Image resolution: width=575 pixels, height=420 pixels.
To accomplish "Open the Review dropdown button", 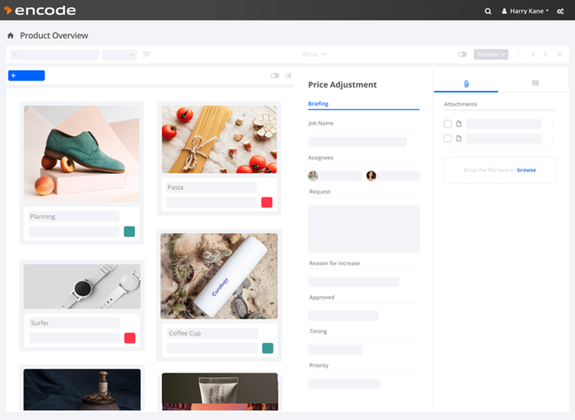I will coord(490,54).
